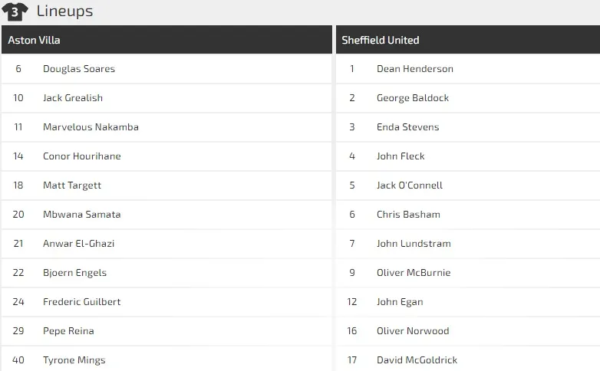
Task: Click the Lineups section heading
Action: point(64,11)
